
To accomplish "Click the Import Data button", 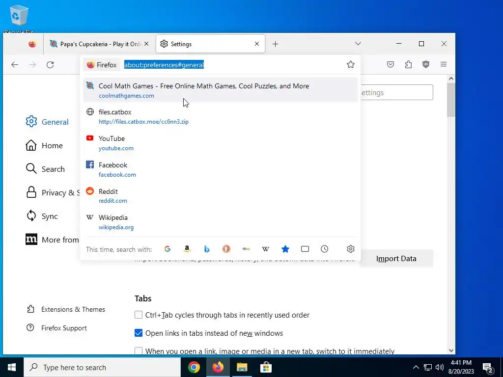I will pos(396,259).
